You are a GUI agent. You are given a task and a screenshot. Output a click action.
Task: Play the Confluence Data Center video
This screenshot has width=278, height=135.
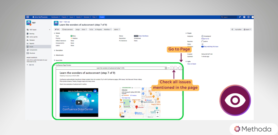tap(79, 102)
